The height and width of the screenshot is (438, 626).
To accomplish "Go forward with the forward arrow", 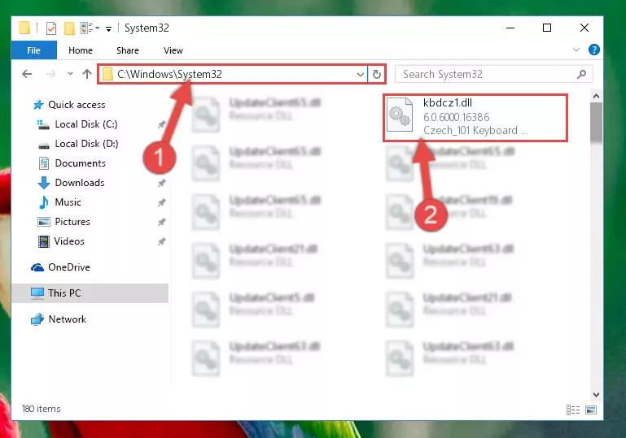I will coord(50,74).
